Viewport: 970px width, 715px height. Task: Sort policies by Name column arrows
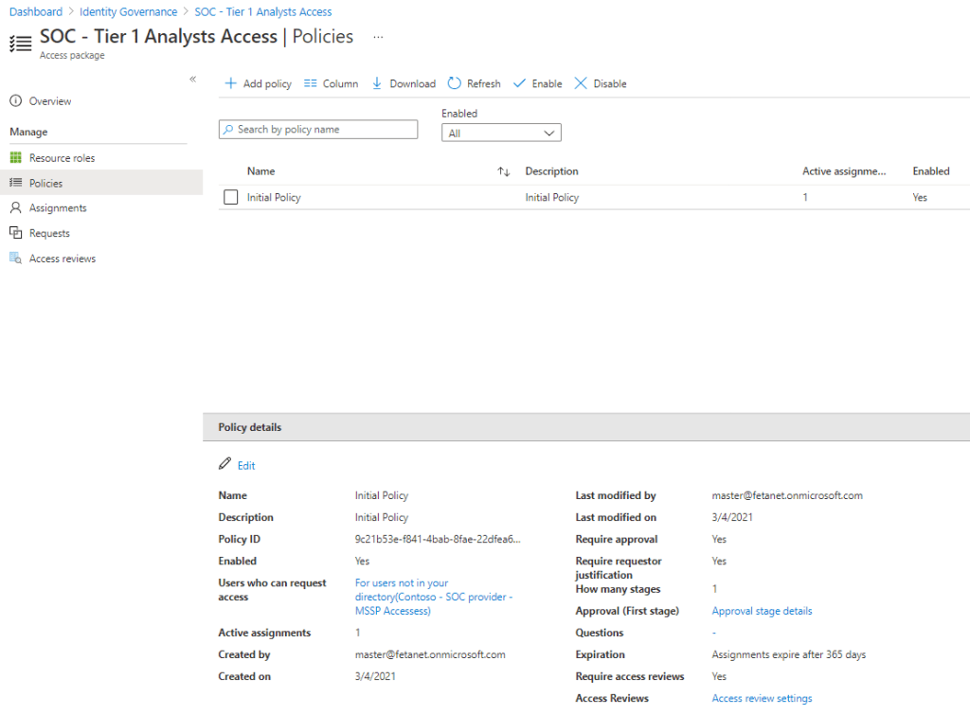coord(504,171)
